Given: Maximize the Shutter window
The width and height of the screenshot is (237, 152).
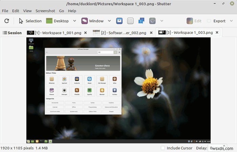Looking at the screenshot, I should 223,3.
